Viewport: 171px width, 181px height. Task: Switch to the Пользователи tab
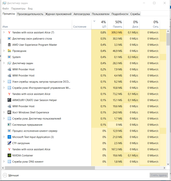(x=101, y=14)
